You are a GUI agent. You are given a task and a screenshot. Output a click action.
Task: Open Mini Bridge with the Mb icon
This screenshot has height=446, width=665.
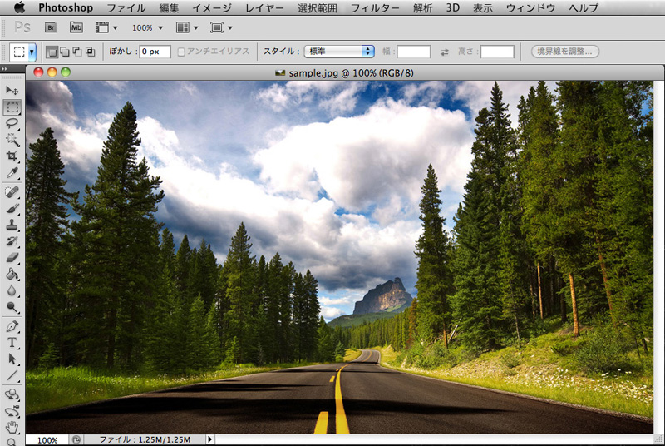76,27
